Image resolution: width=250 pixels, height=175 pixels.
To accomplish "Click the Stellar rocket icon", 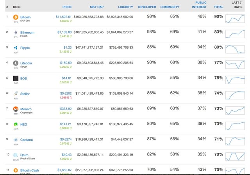I will (16, 94).
